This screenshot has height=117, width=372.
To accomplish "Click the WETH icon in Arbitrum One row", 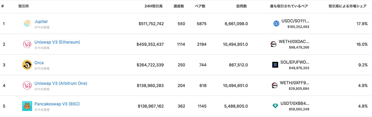I will 274,86.
